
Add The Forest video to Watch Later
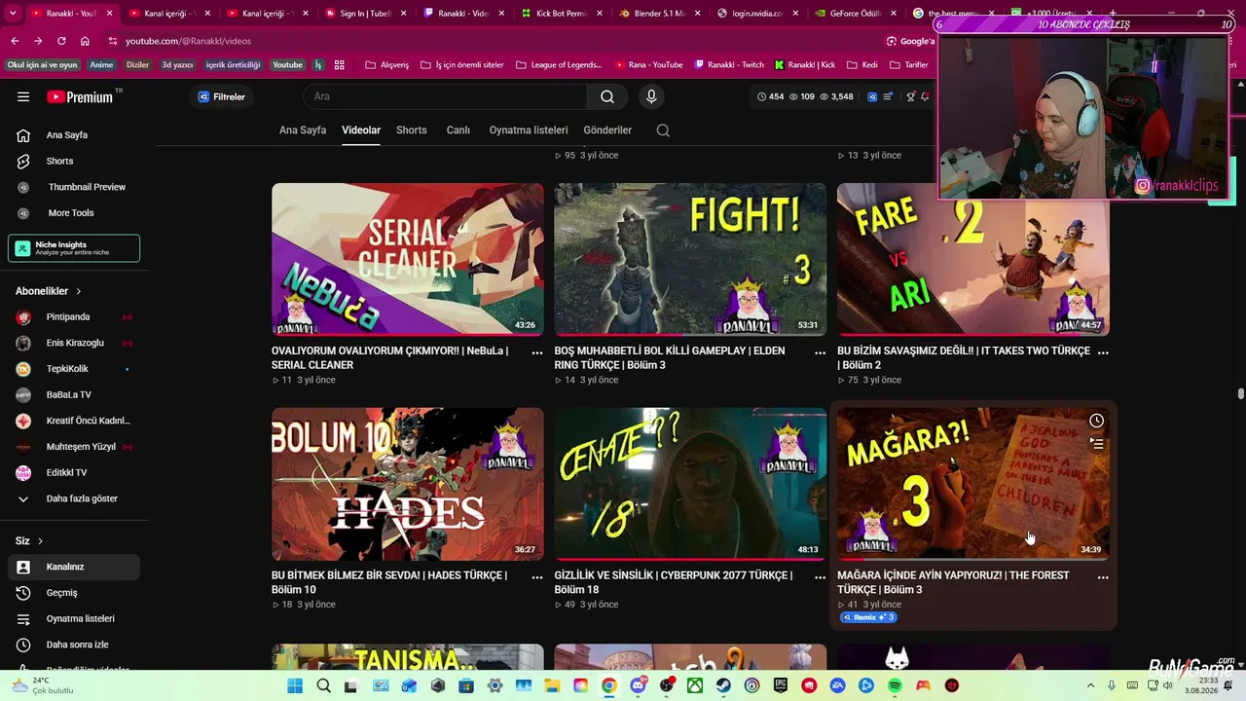[x=1096, y=421]
